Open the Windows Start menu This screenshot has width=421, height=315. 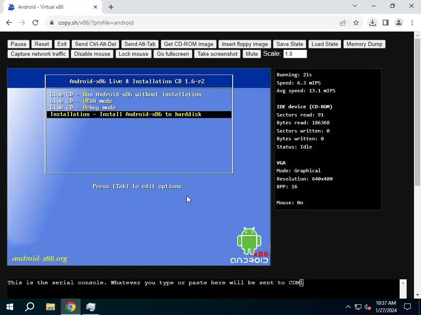10,307
